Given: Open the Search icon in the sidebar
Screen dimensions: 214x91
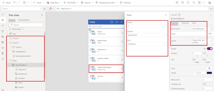Looking at the screenshot, I should point(3,59).
